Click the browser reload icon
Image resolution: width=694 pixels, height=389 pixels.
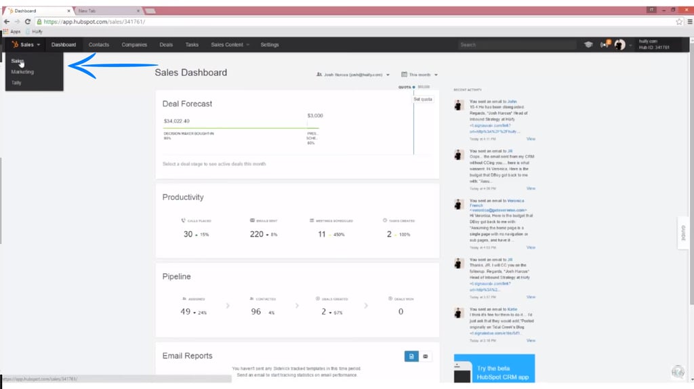pos(28,22)
